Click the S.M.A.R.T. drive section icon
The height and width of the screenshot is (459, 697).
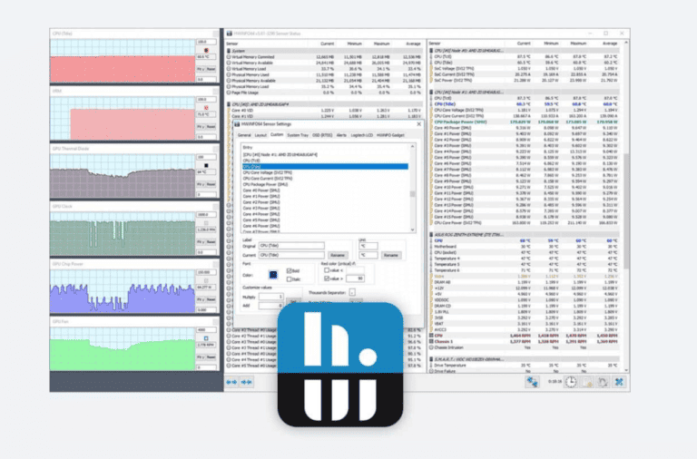431,359
